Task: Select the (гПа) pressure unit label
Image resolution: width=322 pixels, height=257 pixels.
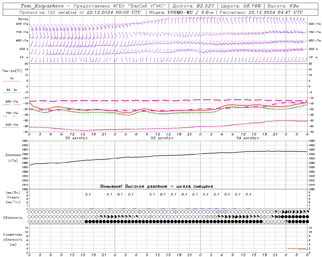Action: tap(13, 161)
